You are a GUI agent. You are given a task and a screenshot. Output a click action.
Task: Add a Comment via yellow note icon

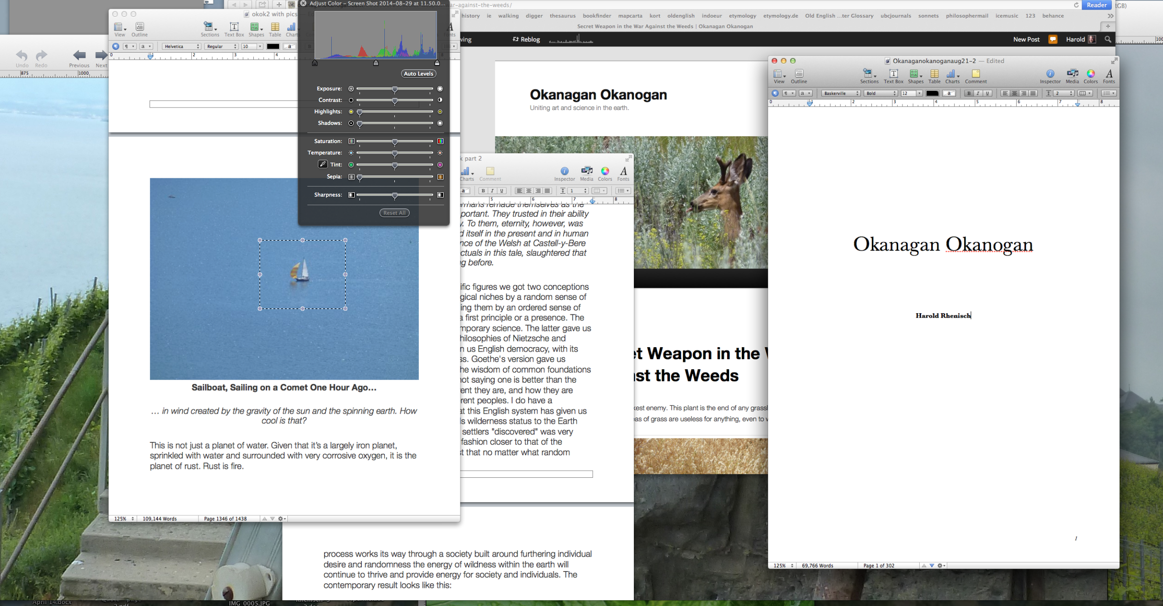tap(976, 74)
